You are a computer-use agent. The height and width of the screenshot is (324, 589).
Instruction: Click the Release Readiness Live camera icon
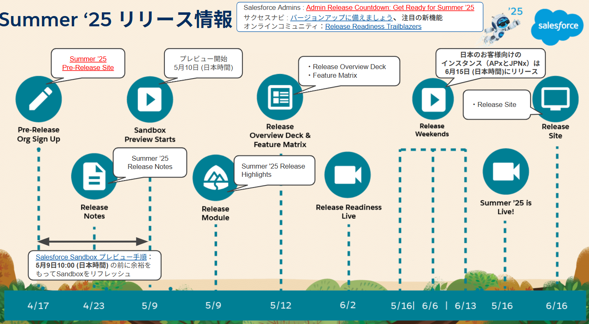[347, 175]
